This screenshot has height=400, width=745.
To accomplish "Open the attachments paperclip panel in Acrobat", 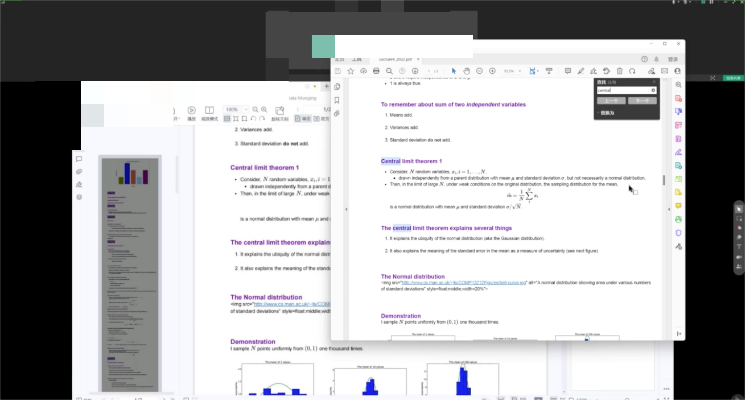I will coord(337,114).
